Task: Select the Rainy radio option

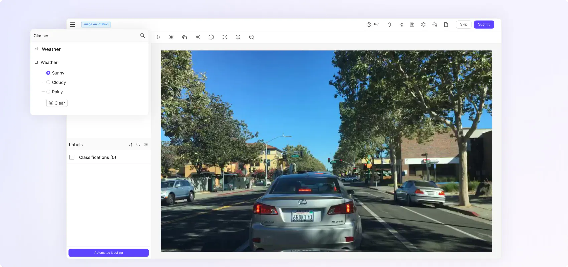Action: click(x=48, y=92)
